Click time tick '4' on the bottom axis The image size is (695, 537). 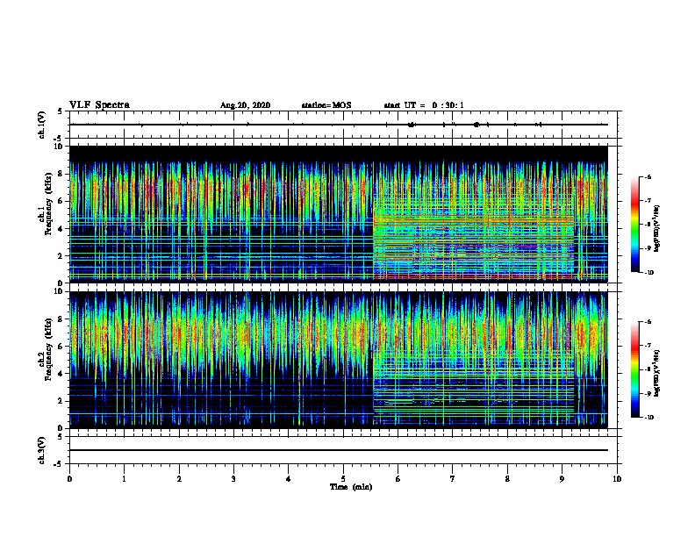[289, 479]
